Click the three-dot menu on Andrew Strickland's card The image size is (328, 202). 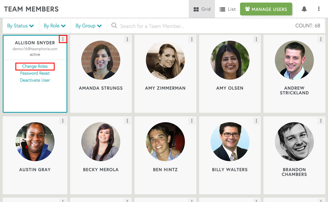pyautogui.click(x=321, y=39)
